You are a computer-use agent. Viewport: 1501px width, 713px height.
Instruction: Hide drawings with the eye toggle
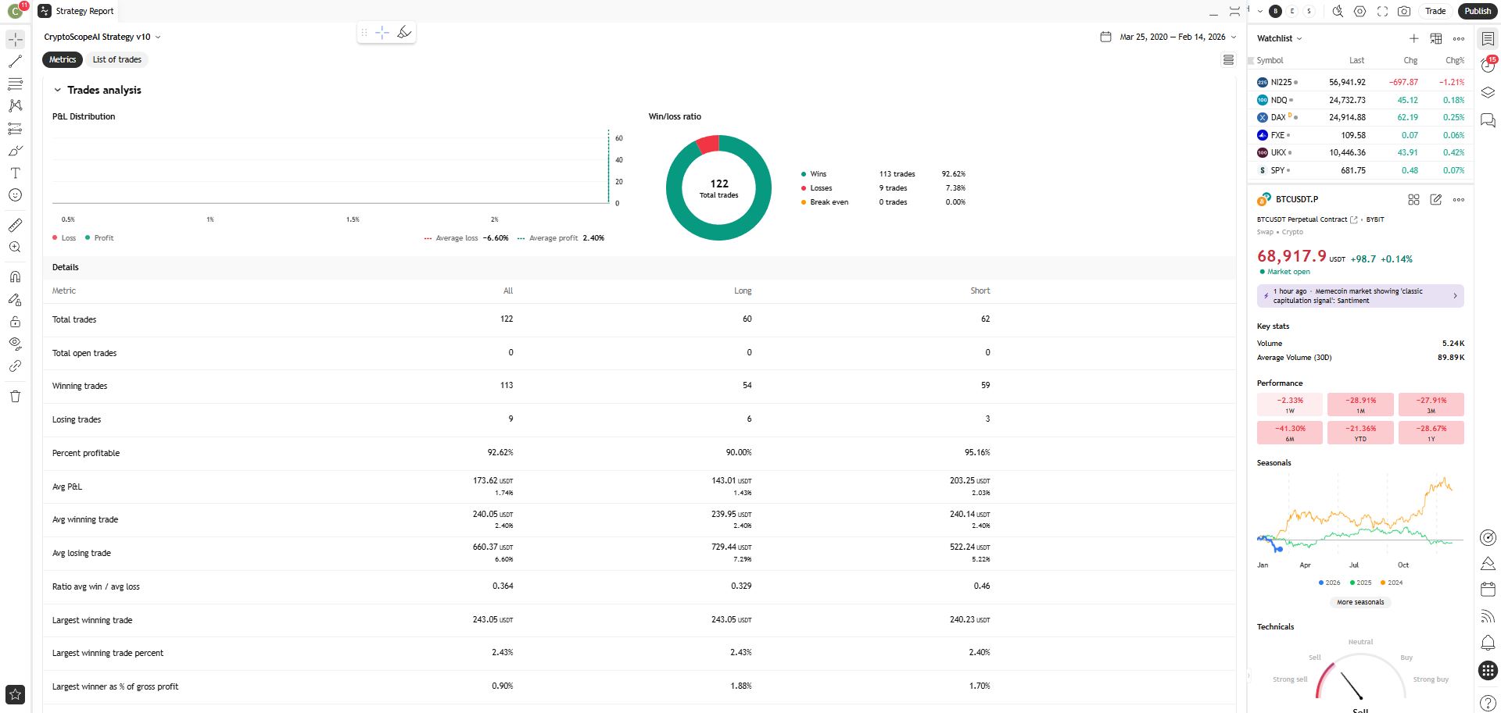point(15,344)
